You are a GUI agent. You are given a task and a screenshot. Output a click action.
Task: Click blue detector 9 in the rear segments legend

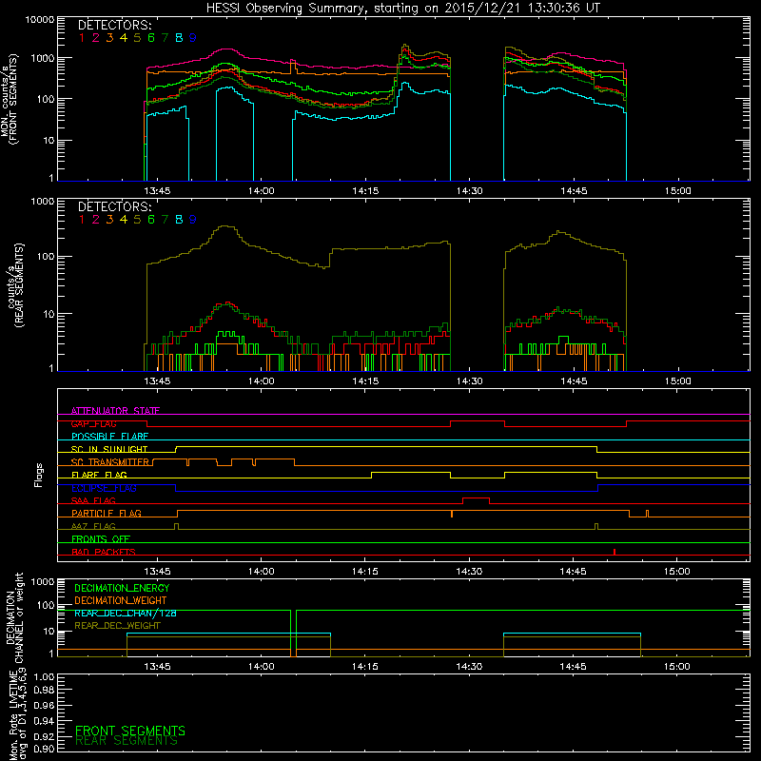pyautogui.click(x=193, y=220)
